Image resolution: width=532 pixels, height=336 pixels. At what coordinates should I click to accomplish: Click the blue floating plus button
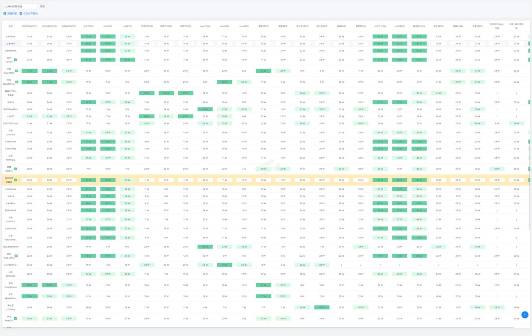point(525,315)
